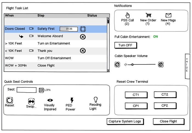Image resolution: width=192 pixels, height=133 pixels.
Task: Click the Reset seat icon
Action: 10,100
